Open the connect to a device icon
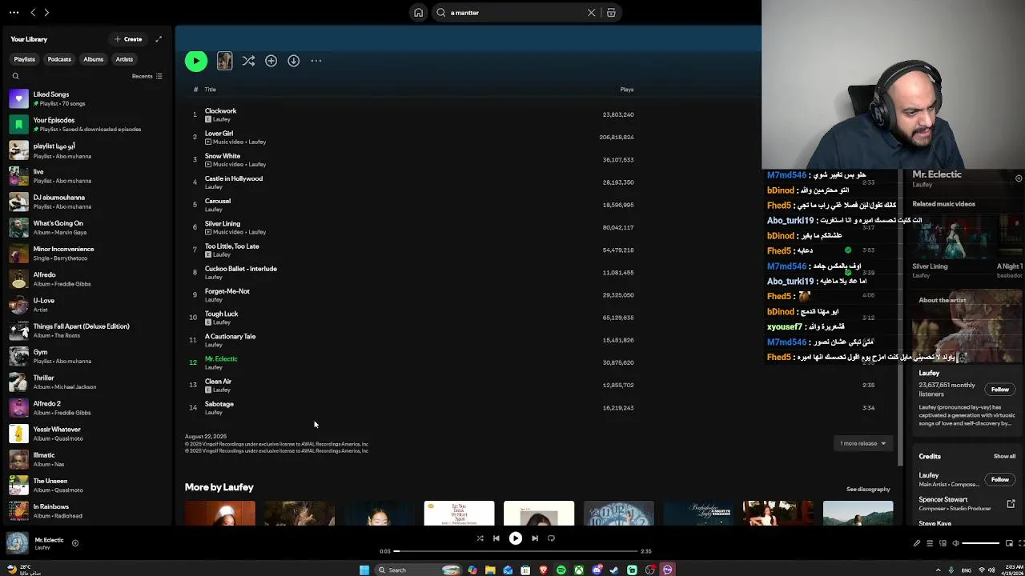This screenshot has height=576, width=1025. [943, 543]
